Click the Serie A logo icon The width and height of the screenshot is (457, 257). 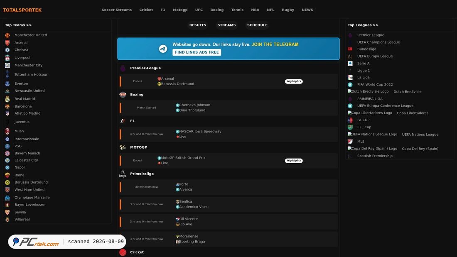(x=350, y=64)
